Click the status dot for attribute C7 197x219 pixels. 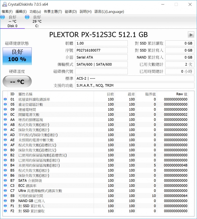click(5, 191)
